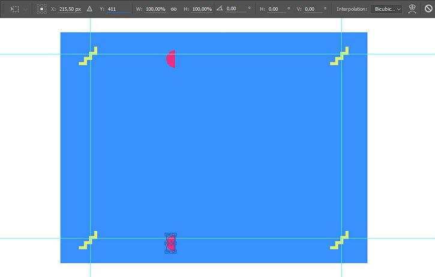
Task: Click the top-left yellow stair shape
Action: coord(88,56)
